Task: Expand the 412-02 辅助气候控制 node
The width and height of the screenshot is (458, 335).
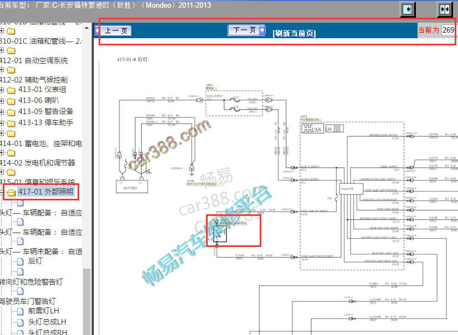Action: tap(2, 70)
